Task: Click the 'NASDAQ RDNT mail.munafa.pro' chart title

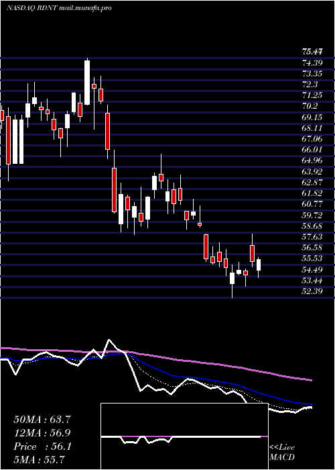Action: tap(59, 8)
